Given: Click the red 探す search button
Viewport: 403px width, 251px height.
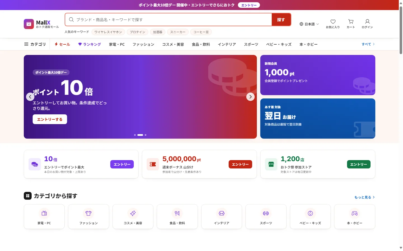Looking at the screenshot, I should click(x=281, y=20).
